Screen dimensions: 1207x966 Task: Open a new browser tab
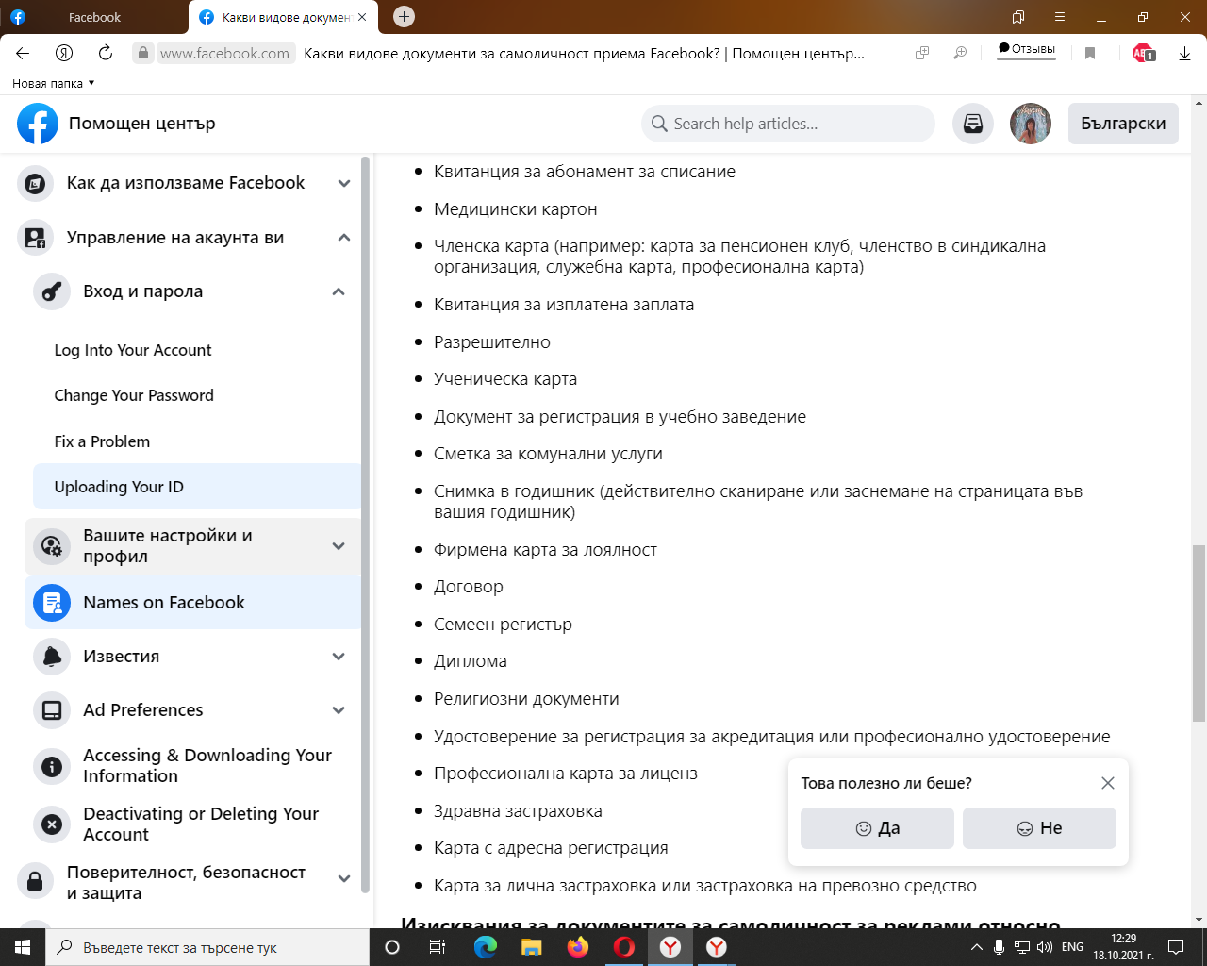pos(404,16)
